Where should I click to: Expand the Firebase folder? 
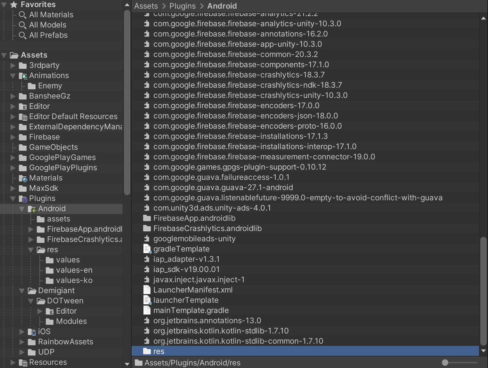[x=13, y=137]
